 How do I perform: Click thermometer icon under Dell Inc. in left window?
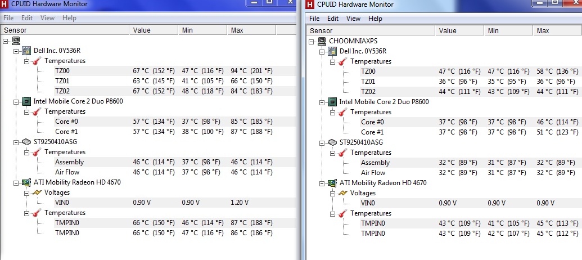point(37,61)
